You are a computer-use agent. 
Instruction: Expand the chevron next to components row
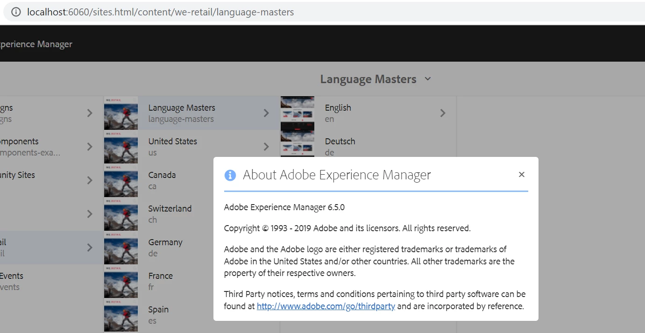pos(90,147)
